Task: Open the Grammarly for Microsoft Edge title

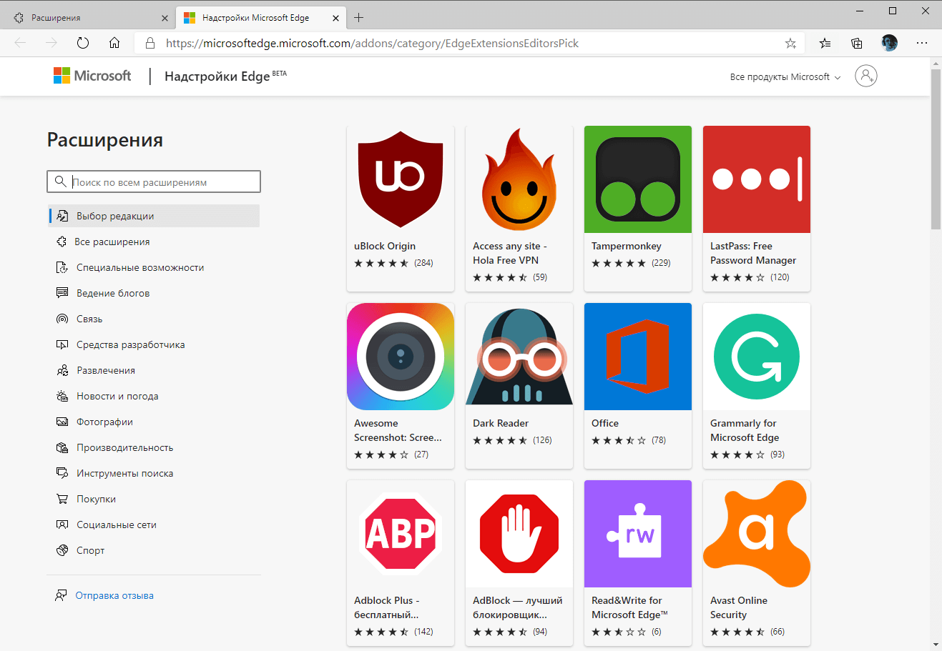Action: coord(745,430)
